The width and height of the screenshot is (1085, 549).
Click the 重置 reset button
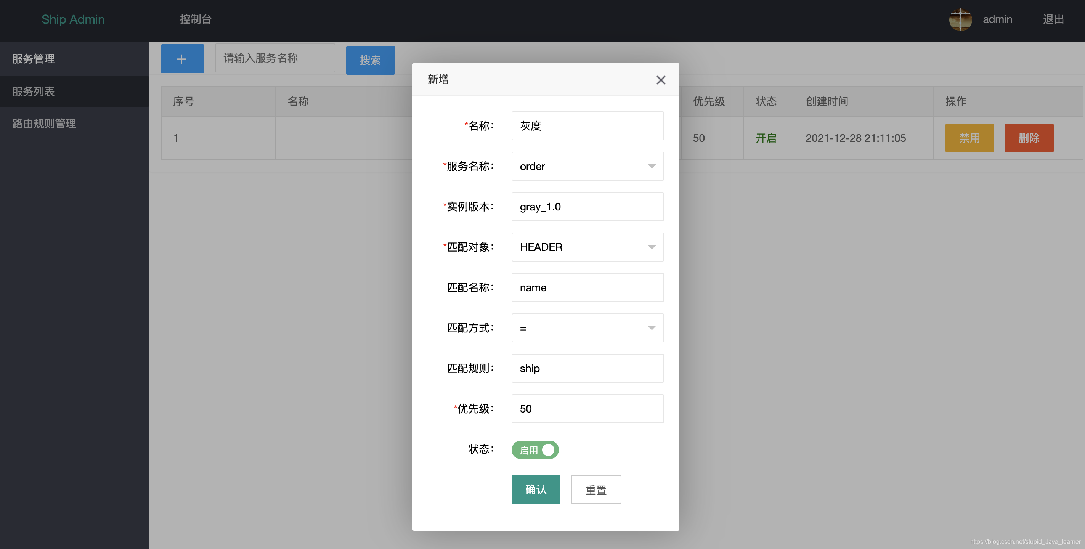(x=595, y=490)
